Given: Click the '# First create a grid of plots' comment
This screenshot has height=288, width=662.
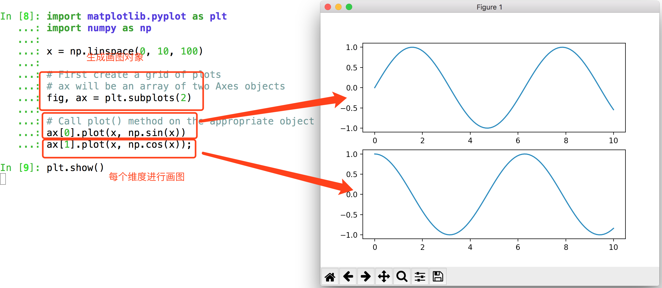Looking at the screenshot, I should pos(134,75).
